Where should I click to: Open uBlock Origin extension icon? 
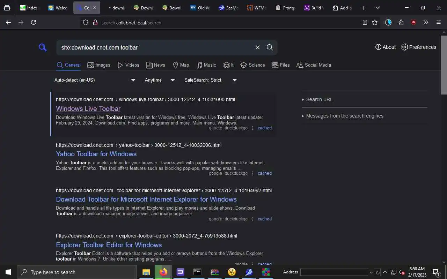coord(413,22)
